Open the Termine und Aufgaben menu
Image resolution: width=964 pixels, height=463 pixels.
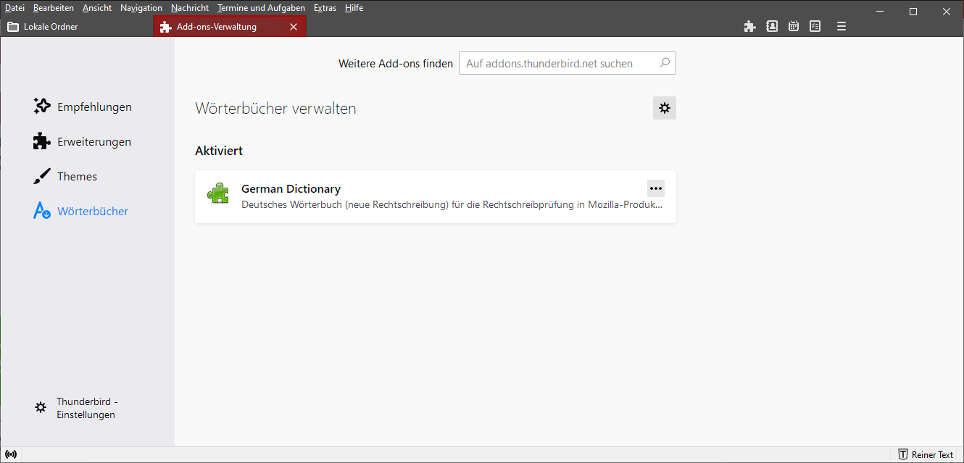click(261, 8)
